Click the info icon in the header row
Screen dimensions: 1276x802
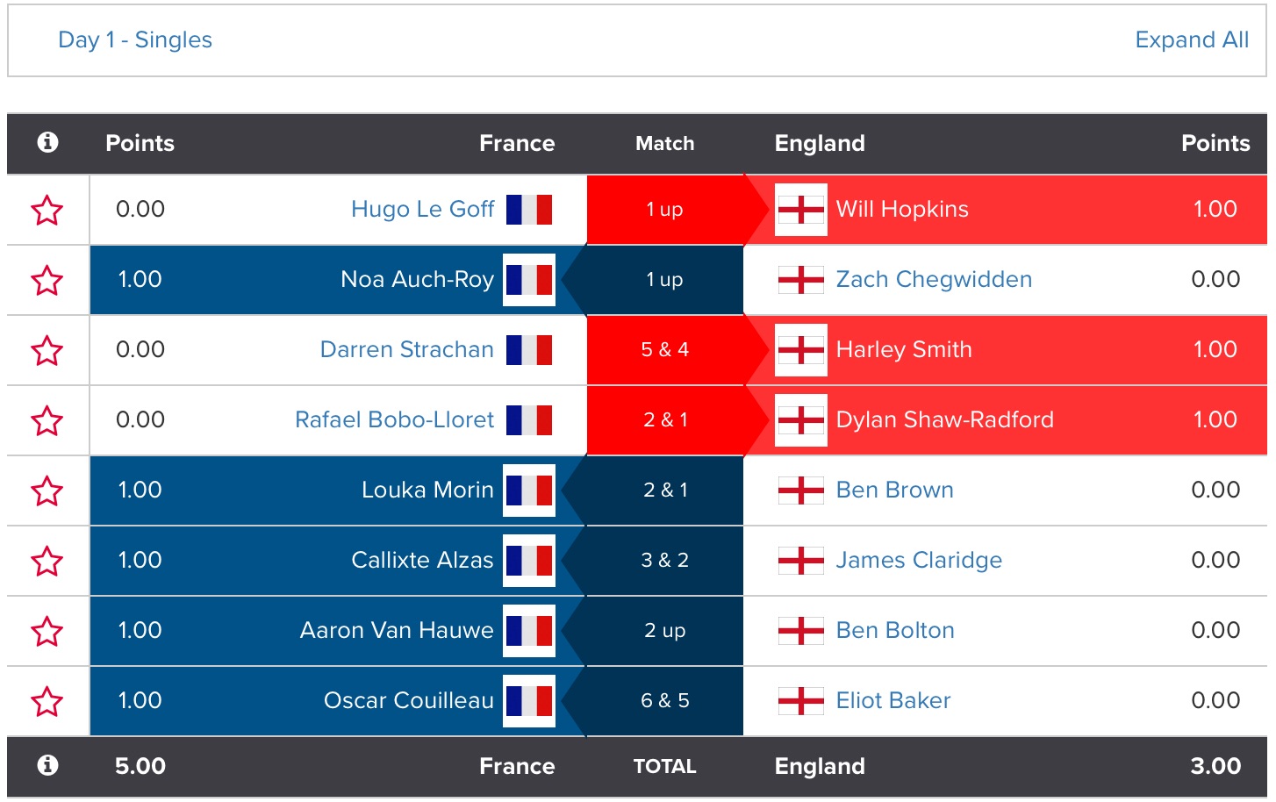pos(48,142)
